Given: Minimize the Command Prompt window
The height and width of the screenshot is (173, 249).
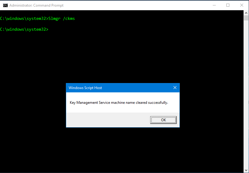Looking at the screenshot, I should pos(214,5).
